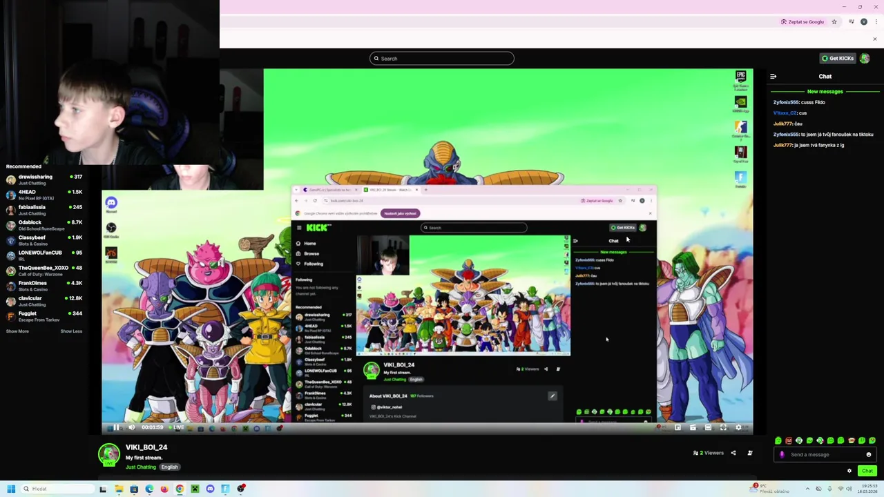Image resolution: width=884 pixels, height=497 pixels.
Task: Open Discord from taskbar
Action: tap(210, 489)
